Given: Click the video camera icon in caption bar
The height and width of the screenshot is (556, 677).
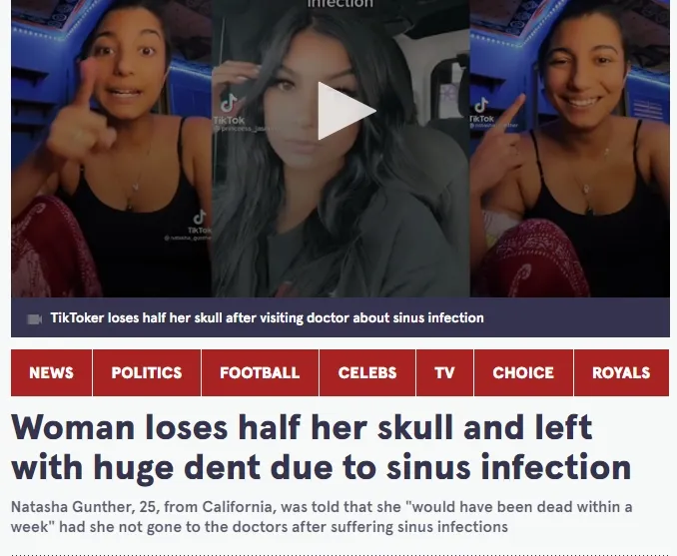Looking at the screenshot, I should click(34, 319).
